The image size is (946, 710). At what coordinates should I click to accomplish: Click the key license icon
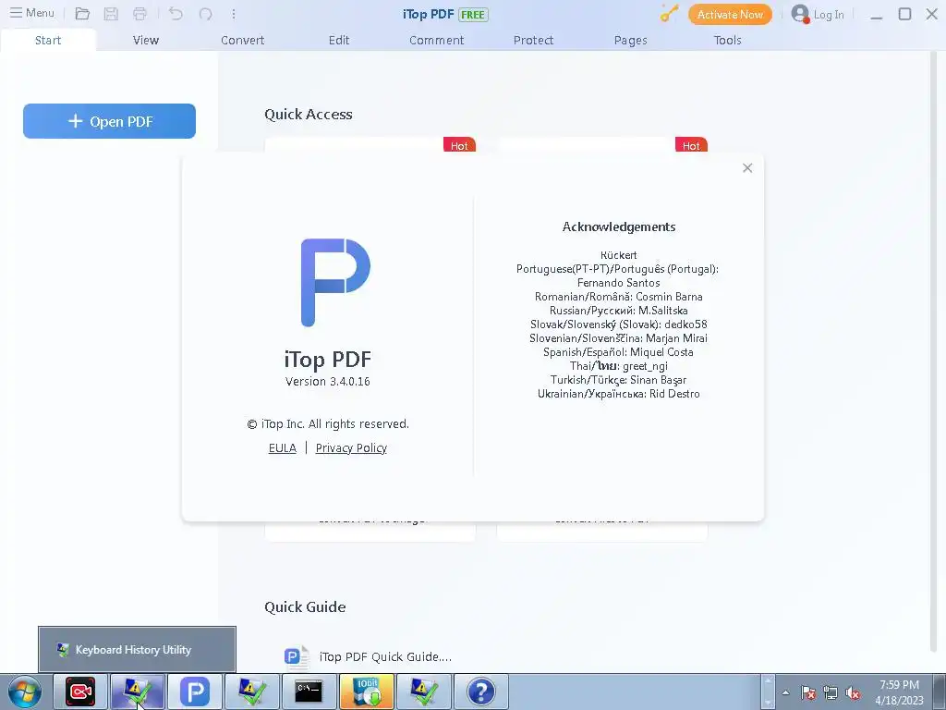669,14
